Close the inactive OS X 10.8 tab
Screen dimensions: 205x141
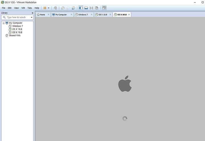point(110,14)
